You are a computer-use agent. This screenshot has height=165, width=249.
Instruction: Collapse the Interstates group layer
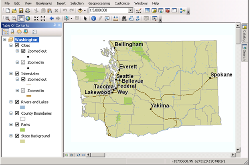coord(11,74)
